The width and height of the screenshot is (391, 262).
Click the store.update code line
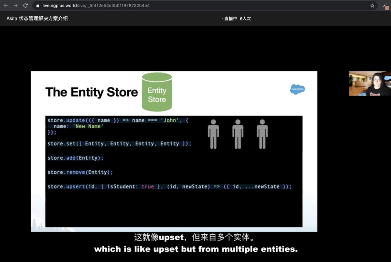pos(118,120)
